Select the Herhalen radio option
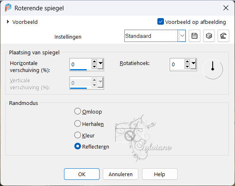235x186 pixels. [78, 123]
